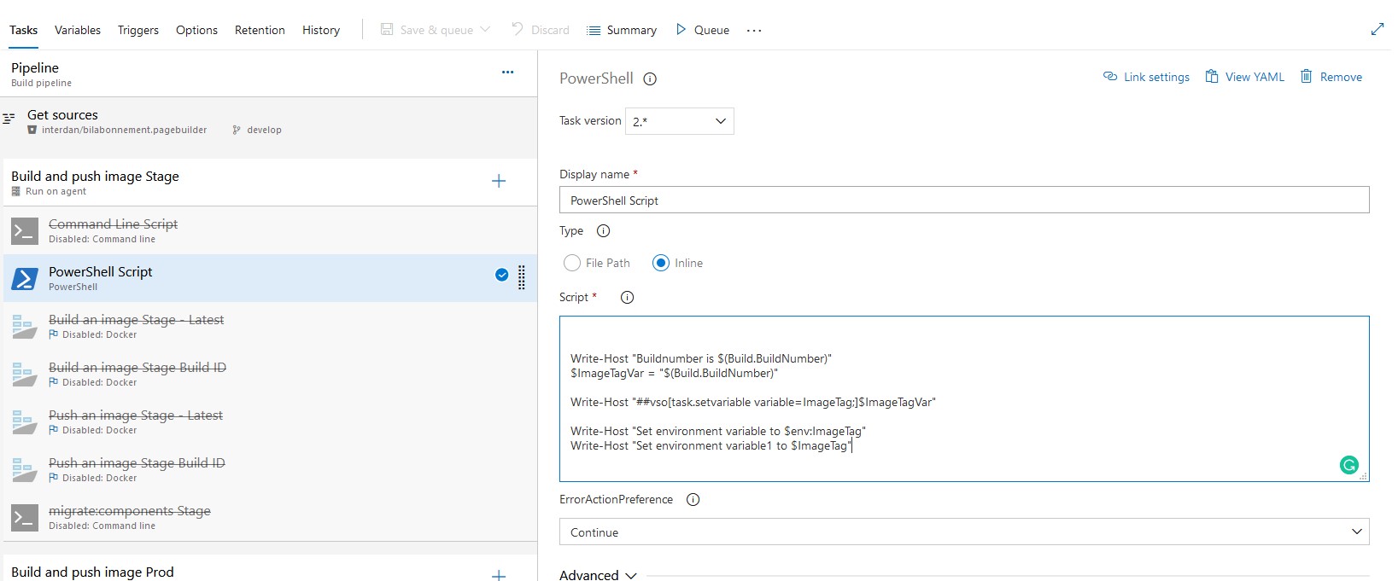
Task: Open the Summary view
Action: (x=622, y=30)
